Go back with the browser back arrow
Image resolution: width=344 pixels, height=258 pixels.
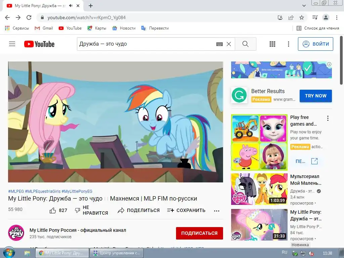pyautogui.click(x=7, y=17)
